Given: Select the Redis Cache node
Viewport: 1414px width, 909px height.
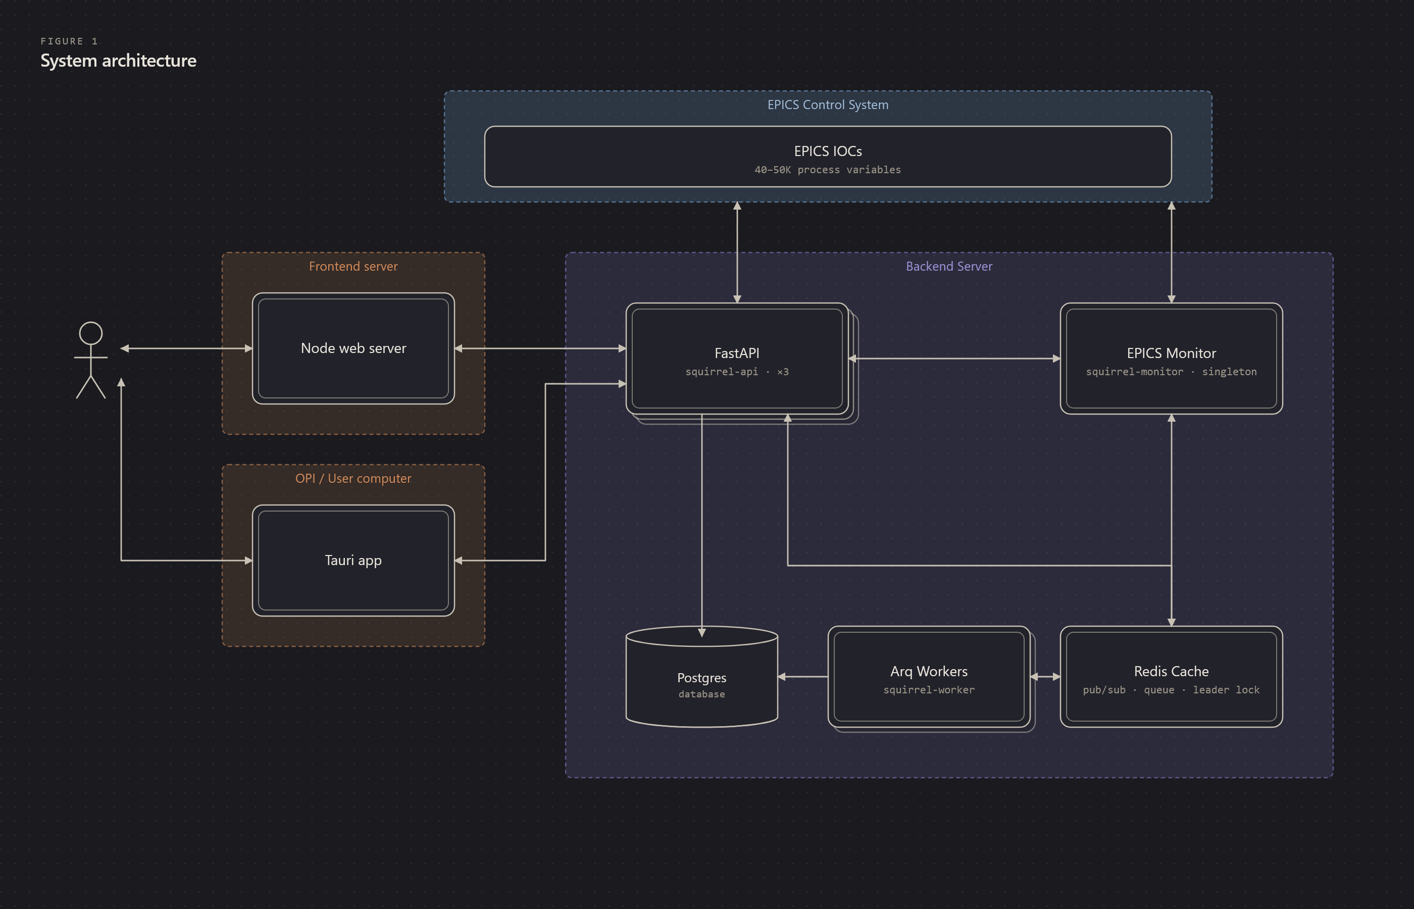Looking at the screenshot, I should coord(1171,676).
